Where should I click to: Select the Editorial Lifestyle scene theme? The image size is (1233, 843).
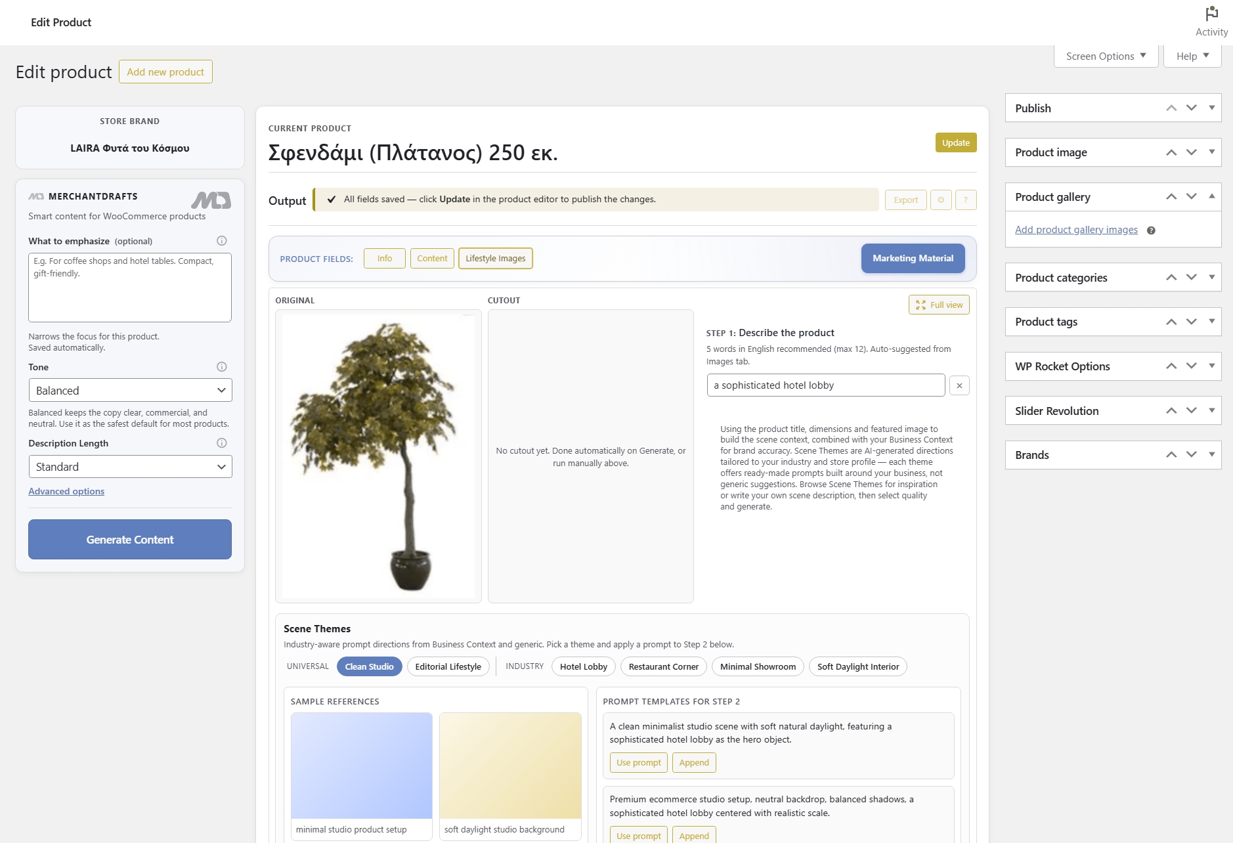pyautogui.click(x=448, y=667)
